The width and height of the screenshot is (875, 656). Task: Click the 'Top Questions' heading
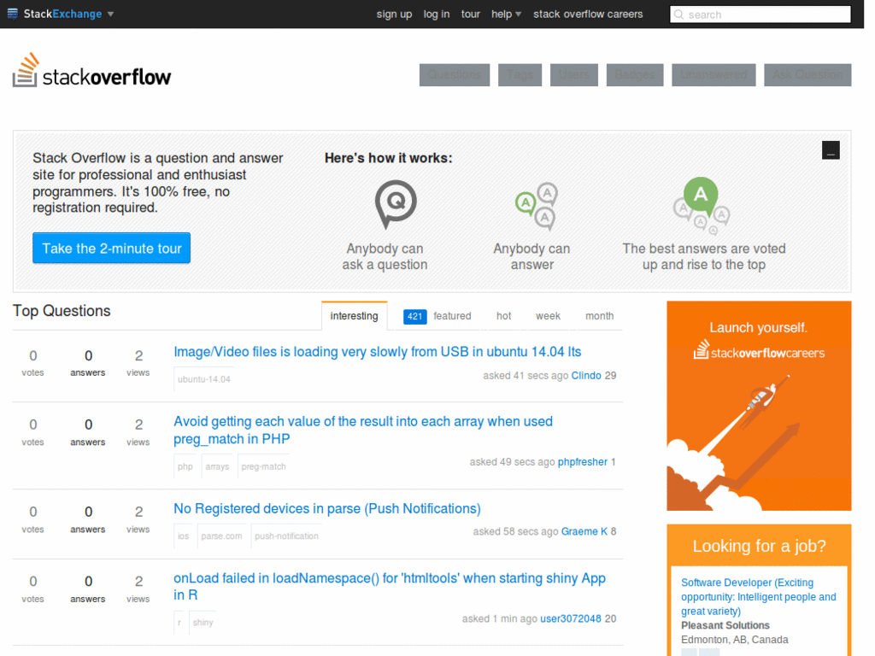point(62,311)
